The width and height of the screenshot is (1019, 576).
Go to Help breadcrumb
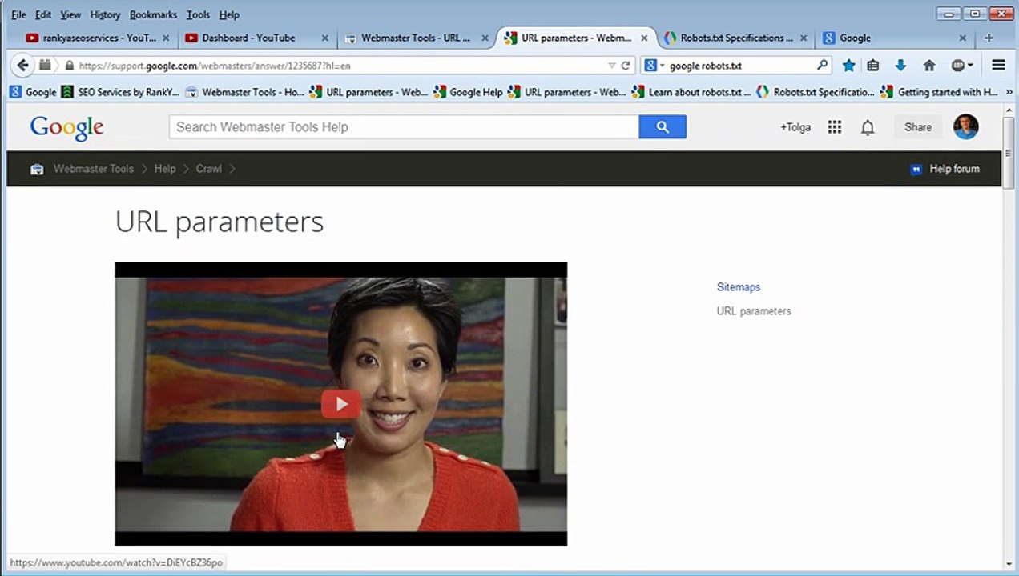coord(165,169)
